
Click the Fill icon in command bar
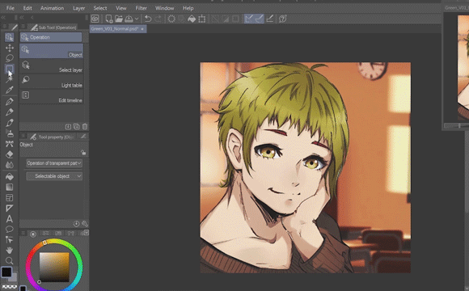click(x=192, y=19)
